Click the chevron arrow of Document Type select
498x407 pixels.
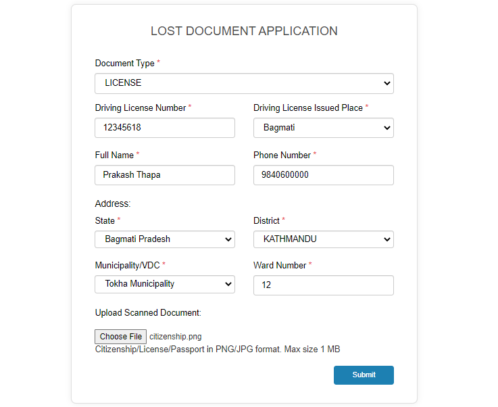click(387, 83)
